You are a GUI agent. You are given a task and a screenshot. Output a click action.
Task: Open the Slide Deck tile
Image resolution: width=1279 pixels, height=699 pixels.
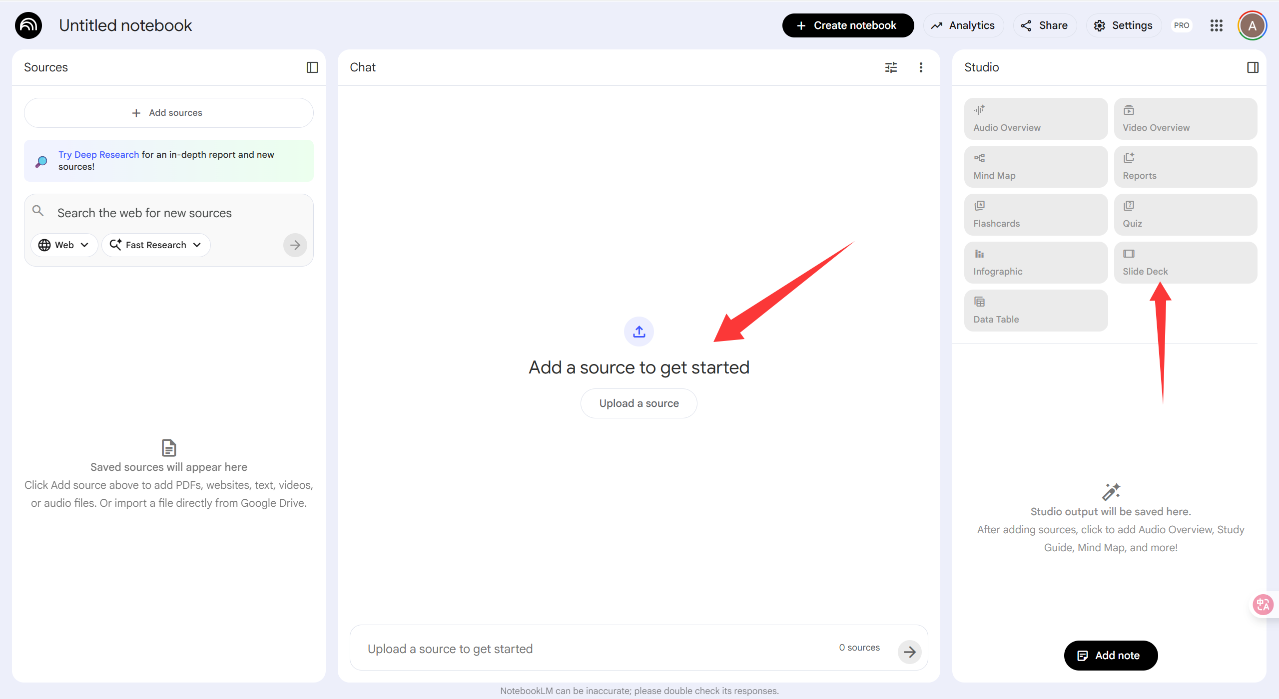(x=1185, y=263)
